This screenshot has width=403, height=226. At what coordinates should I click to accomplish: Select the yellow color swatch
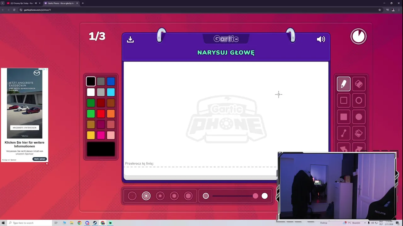[91, 135]
